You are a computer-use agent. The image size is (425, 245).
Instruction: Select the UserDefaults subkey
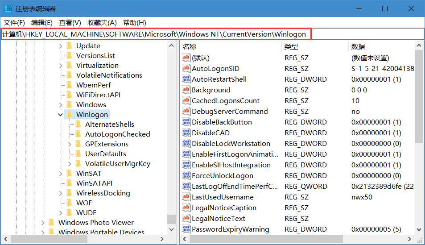coord(105,154)
